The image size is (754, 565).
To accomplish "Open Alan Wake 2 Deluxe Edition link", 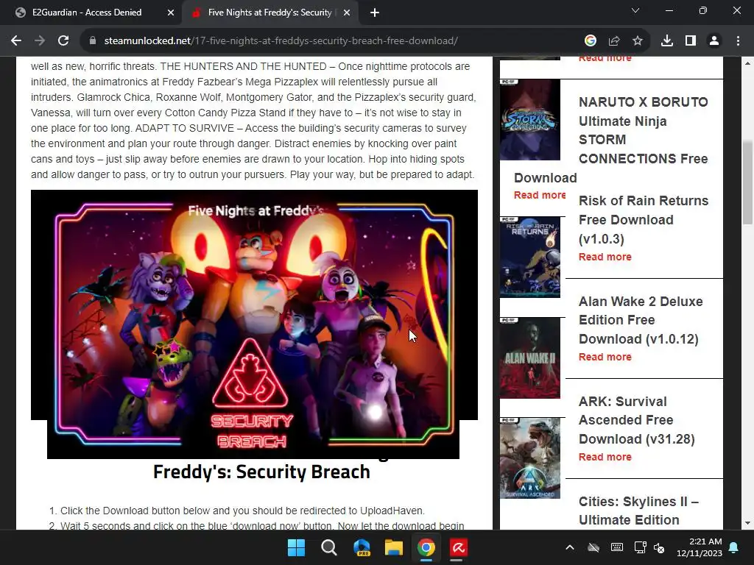I will 641,320.
